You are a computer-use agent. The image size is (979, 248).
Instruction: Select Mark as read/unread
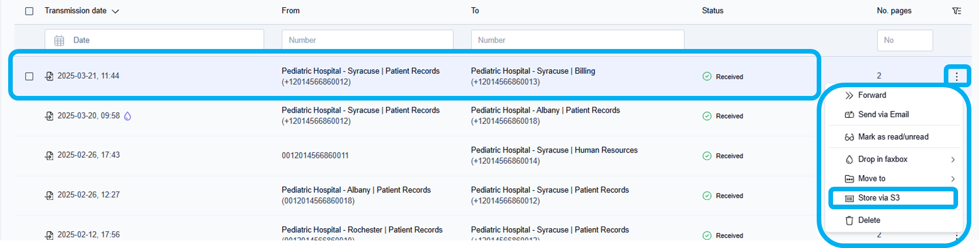(x=893, y=137)
